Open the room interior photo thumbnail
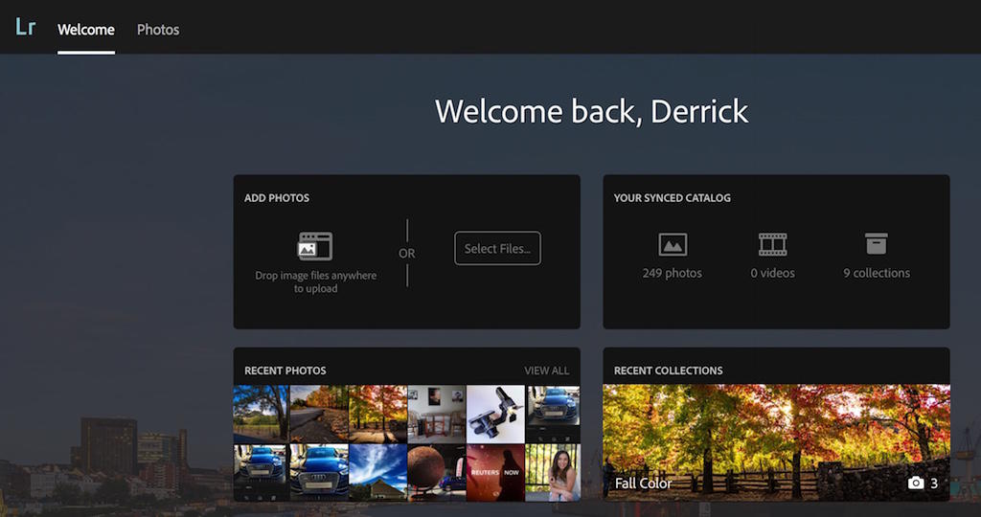981x517 pixels. point(437,414)
